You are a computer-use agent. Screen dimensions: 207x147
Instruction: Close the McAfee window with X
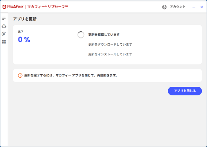(x=202, y=7)
